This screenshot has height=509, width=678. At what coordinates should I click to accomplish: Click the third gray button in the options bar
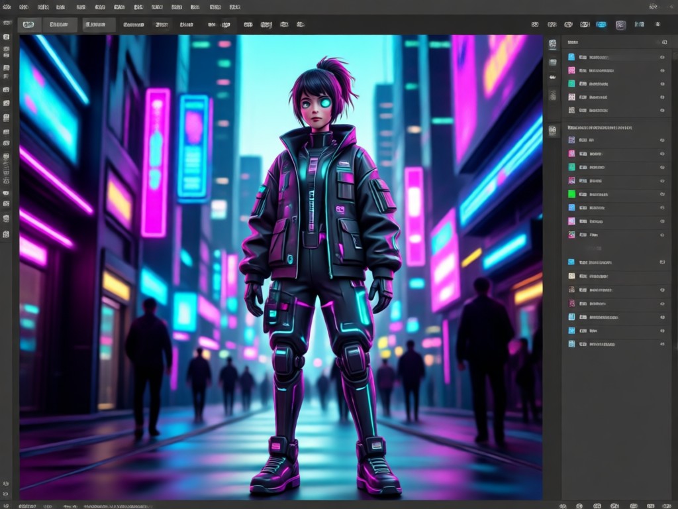coord(99,25)
